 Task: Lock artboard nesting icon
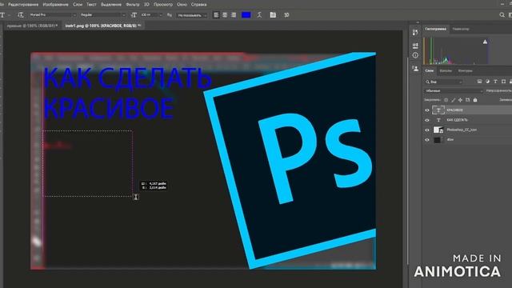[x=467, y=100]
